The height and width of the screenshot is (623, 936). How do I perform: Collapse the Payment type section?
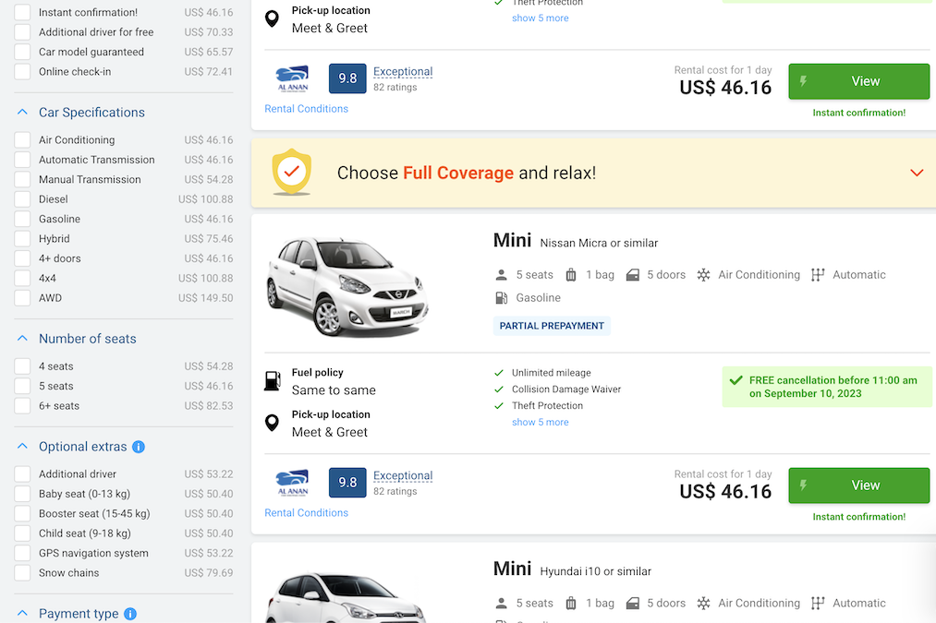point(22,614)
